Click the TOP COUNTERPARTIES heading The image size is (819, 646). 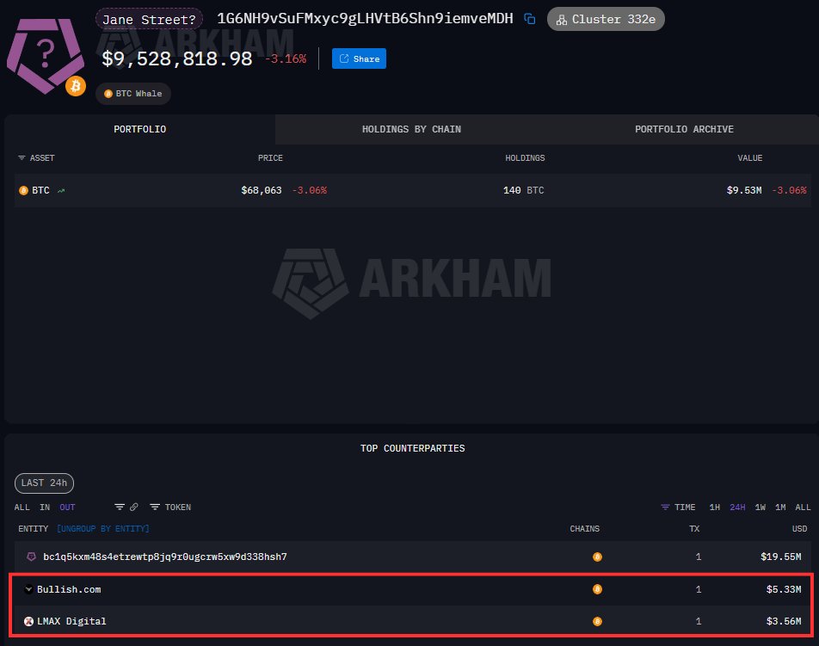(x=413, y=448)
